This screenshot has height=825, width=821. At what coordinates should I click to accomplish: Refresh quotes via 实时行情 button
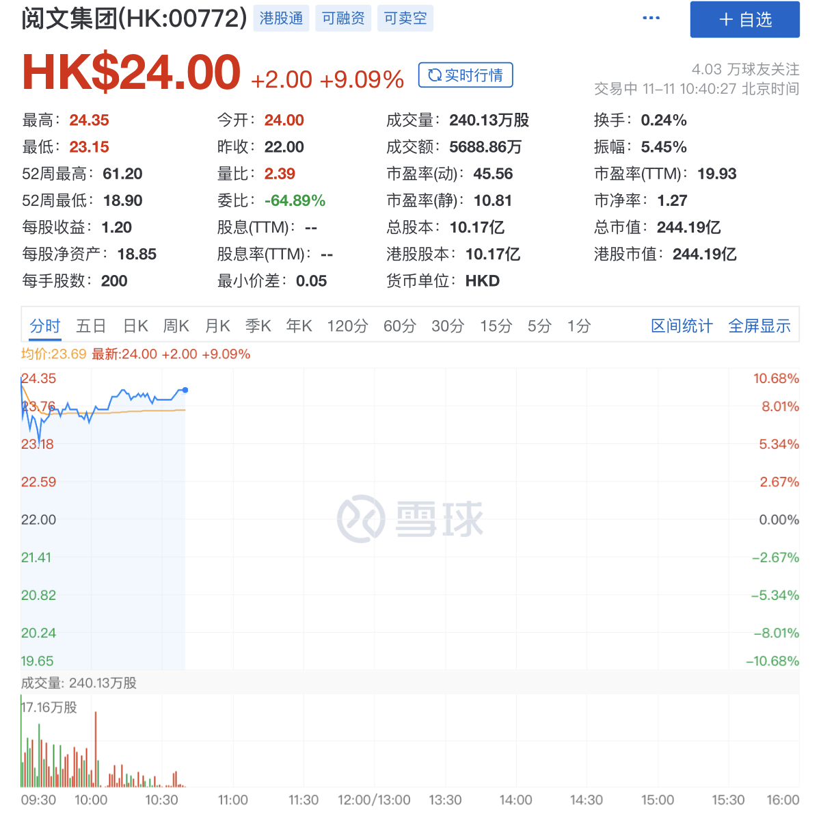(x=466, y=75)
